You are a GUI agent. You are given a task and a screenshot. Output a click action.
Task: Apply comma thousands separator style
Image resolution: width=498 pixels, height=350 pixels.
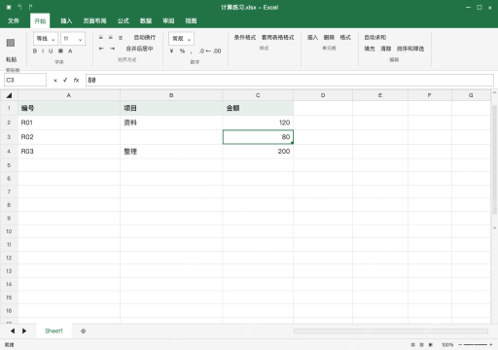tap(192, 52)
